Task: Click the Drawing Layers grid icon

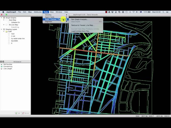Action: tap(4, 29)
